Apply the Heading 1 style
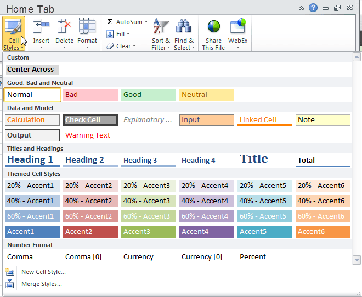The width and height of the screenshot is (362, 297). pos(31,160)
